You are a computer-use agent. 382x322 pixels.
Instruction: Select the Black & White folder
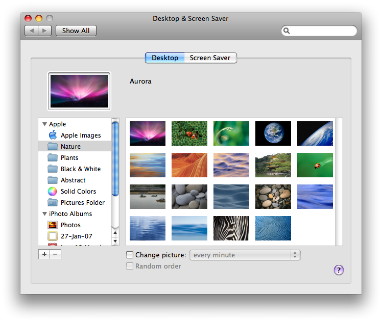tap(80, 169)
